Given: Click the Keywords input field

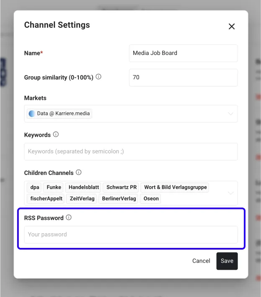Looking at the screenshot, I should pos(131,151).
